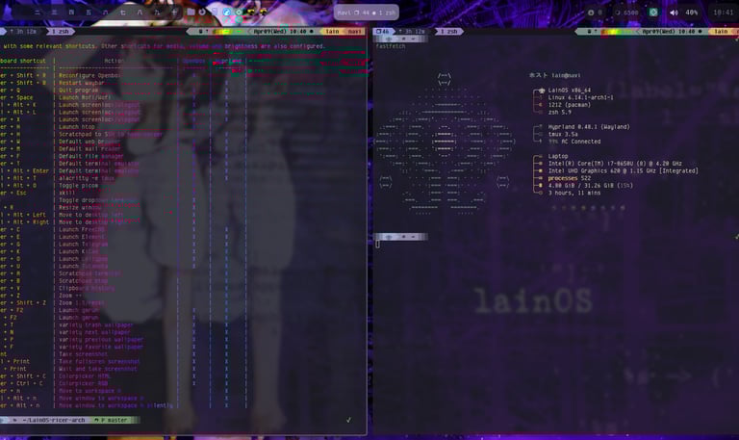Click the 10:41 clock in the top bar

coord(723,13)
